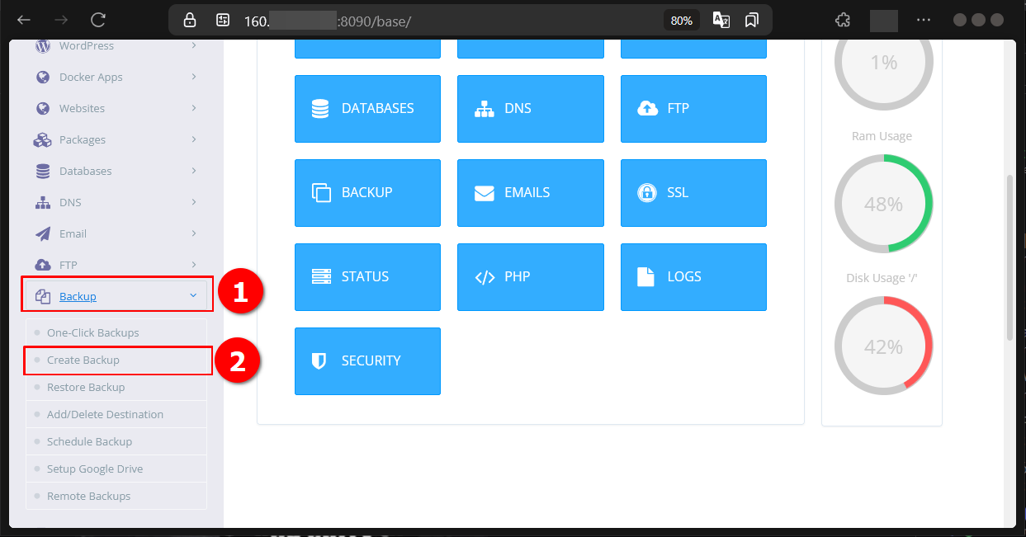
Task: Select Create Backup submenu item
Action: coord(116,360)
